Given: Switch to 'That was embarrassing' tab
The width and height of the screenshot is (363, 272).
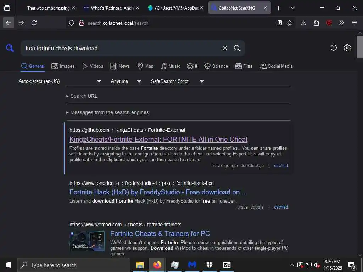Looking at the screenshot, I should (48, 8).
